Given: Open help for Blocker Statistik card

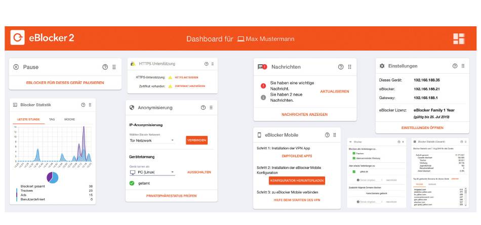Looking at the screenshot, I should (83, 105).
